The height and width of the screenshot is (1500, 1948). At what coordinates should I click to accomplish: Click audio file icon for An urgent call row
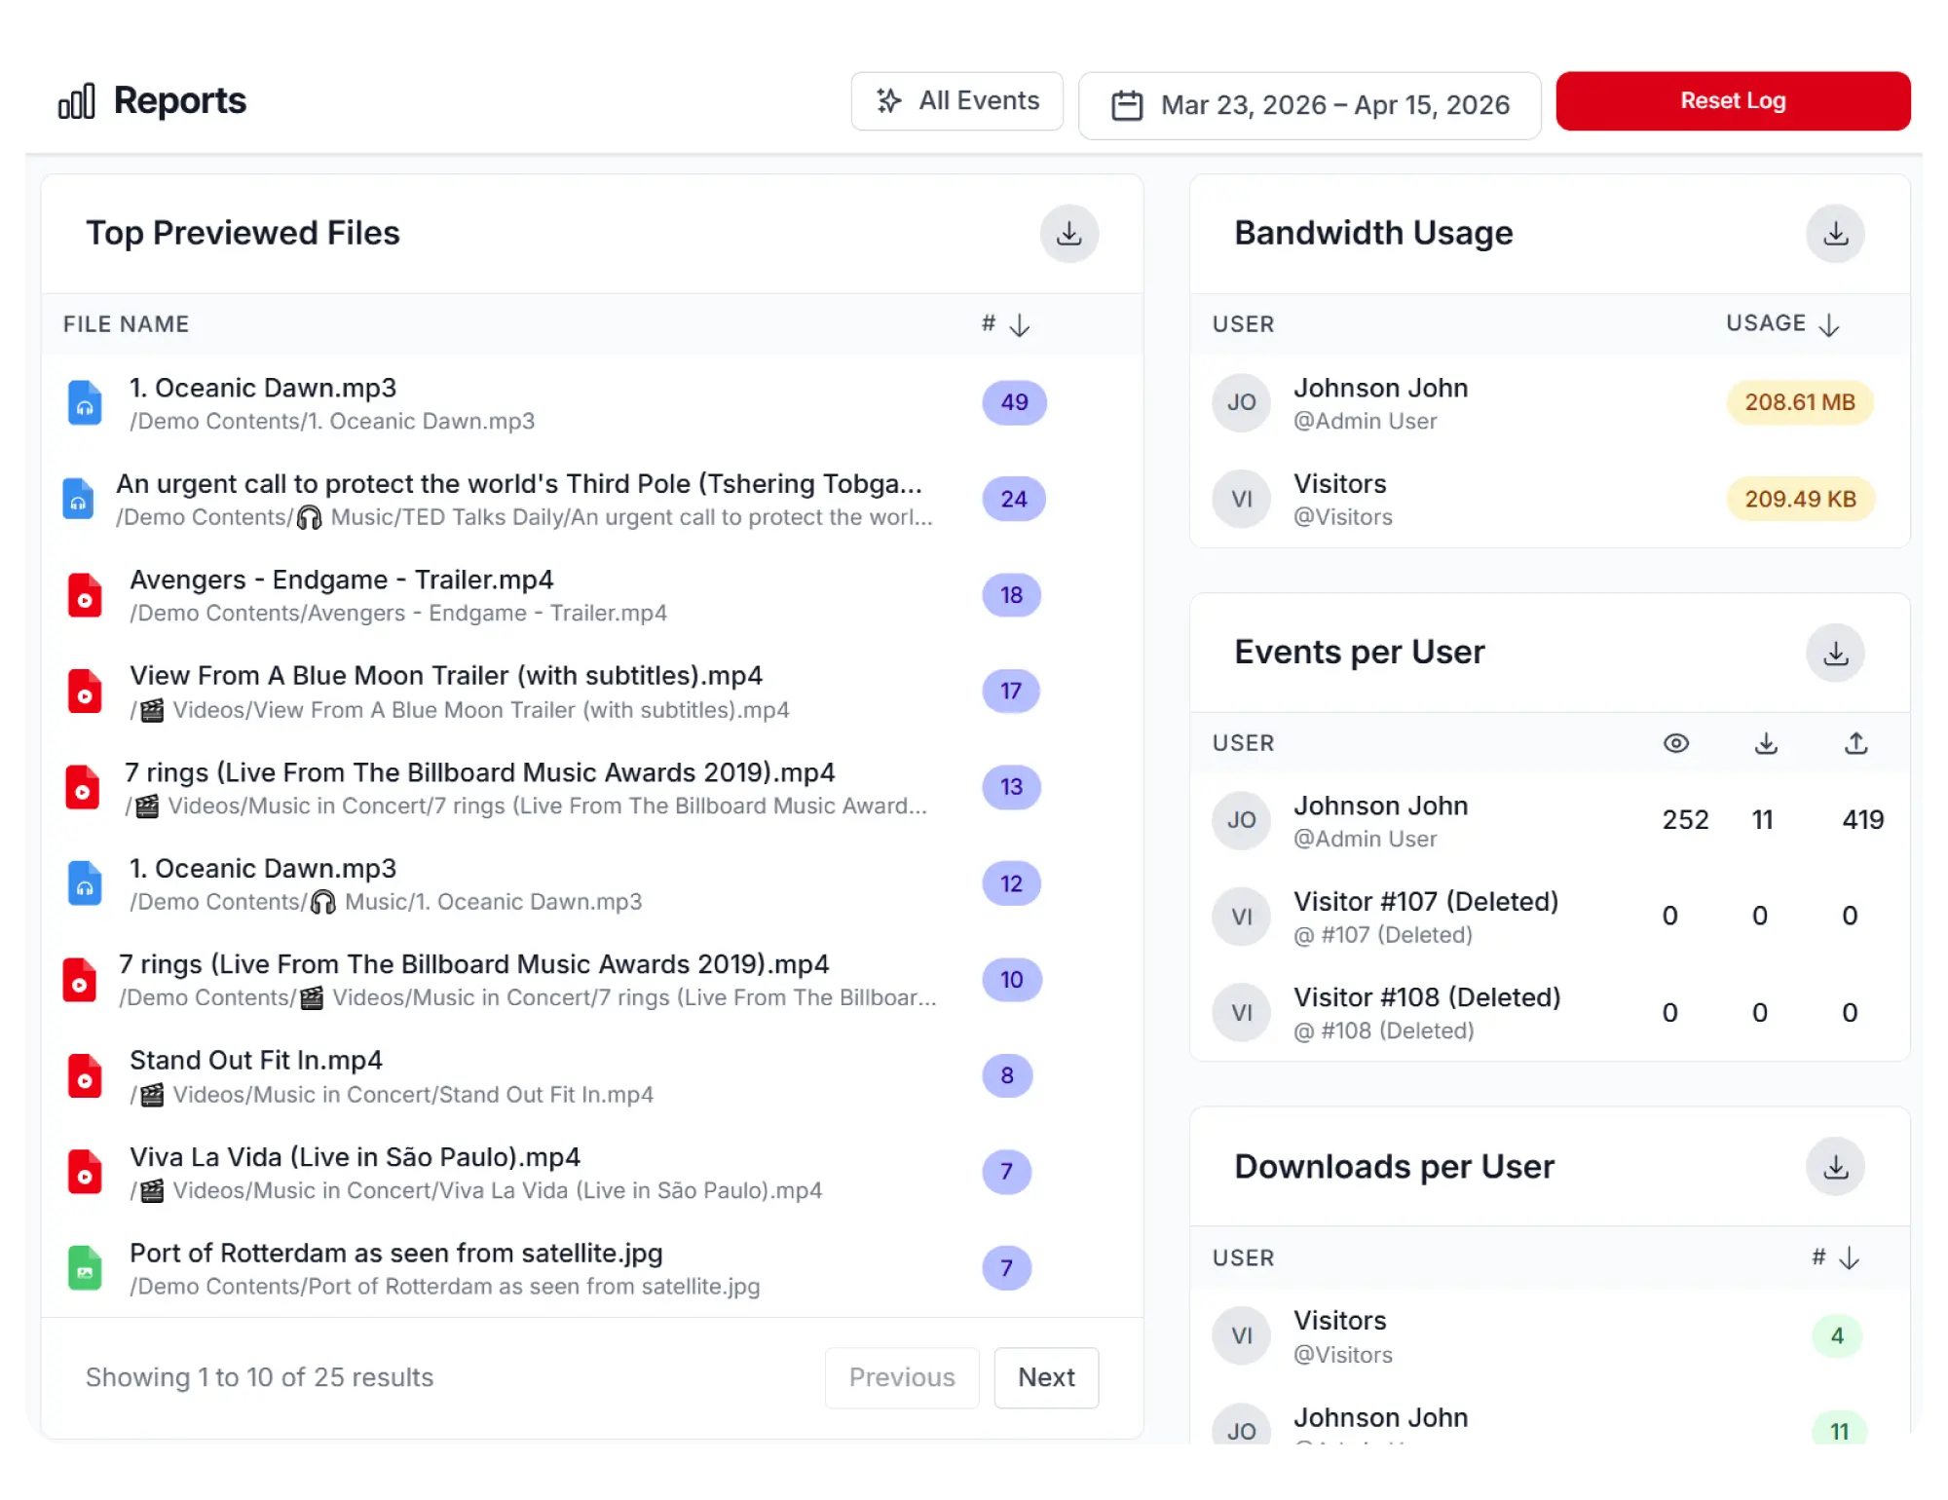[79, 499]
